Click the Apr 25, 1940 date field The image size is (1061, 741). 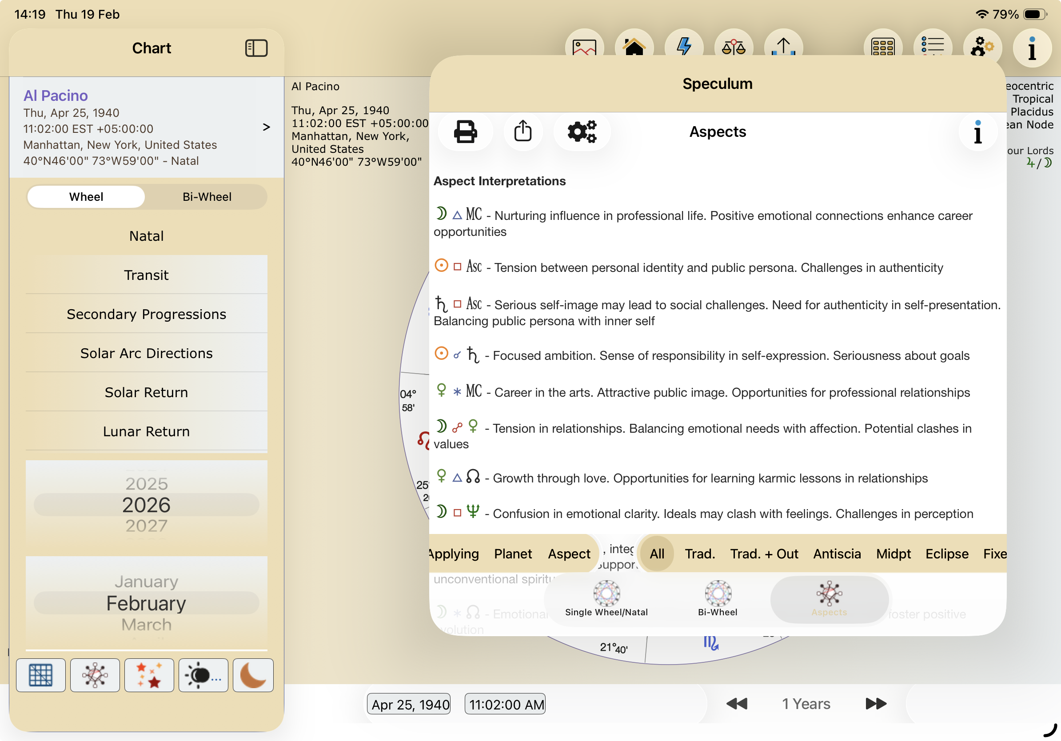410,705
